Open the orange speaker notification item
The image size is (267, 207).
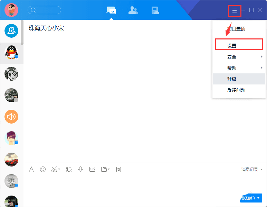11,117
